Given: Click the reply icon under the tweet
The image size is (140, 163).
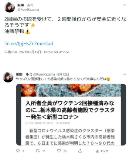Looking at the screenshot, I should [x=18, y=151].
